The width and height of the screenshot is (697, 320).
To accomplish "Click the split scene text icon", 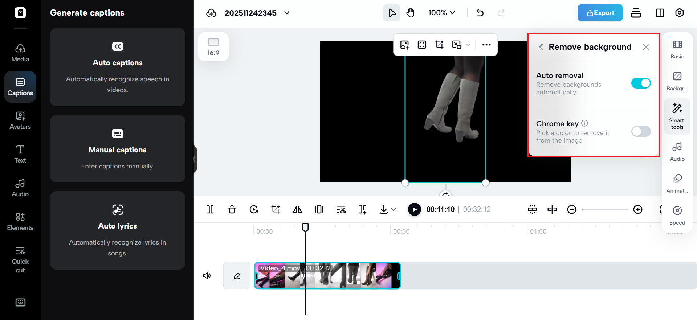I will pos(363,209).
